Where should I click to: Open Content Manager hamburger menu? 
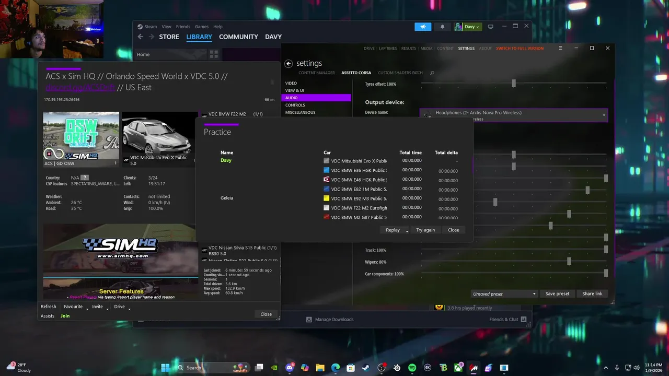[560, 48]
